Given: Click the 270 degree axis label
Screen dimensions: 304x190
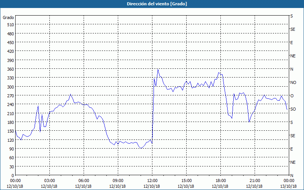Looking at the screenshot, I should click(x=11, y=96).
